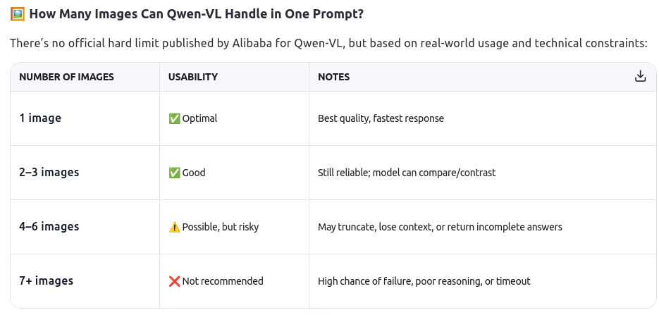
Task: Click the "4–6 images" row label
Action: click(49, 227)
